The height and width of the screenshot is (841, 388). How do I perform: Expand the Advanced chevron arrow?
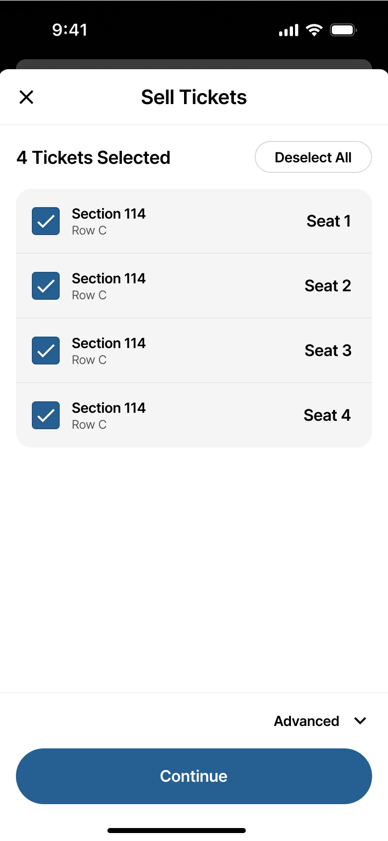point(360,721)
